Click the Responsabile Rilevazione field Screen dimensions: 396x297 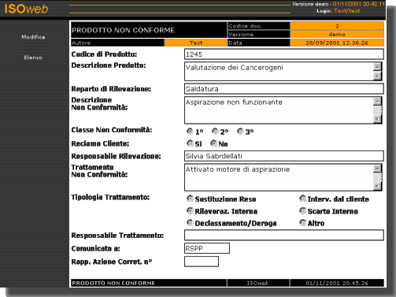284,156
